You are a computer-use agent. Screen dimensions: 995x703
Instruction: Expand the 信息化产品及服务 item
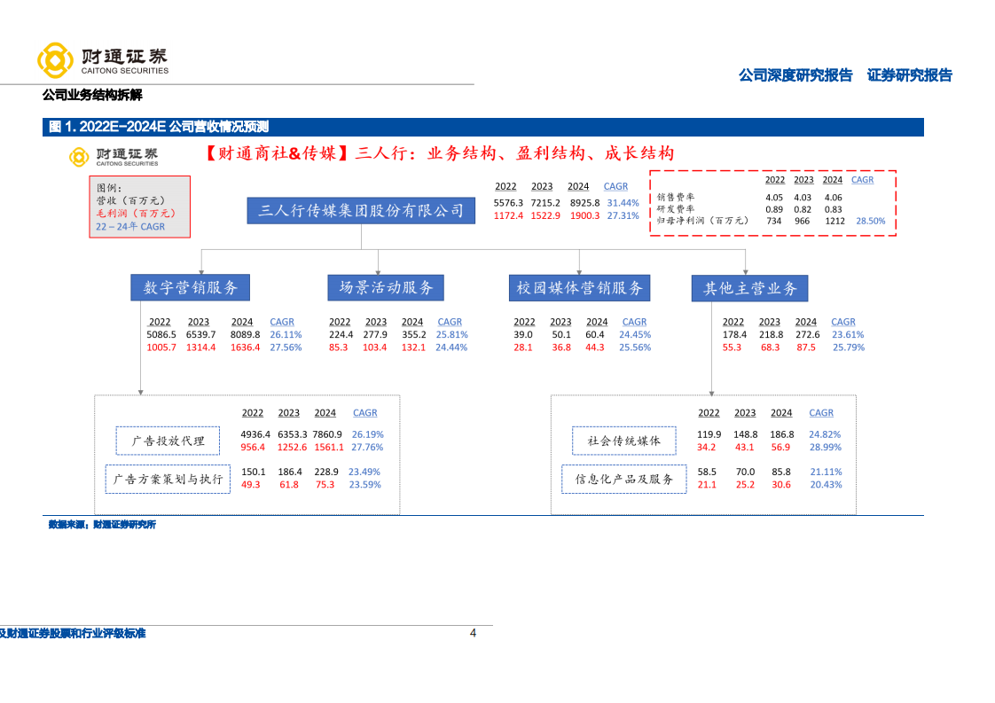(x=623, y=479)
